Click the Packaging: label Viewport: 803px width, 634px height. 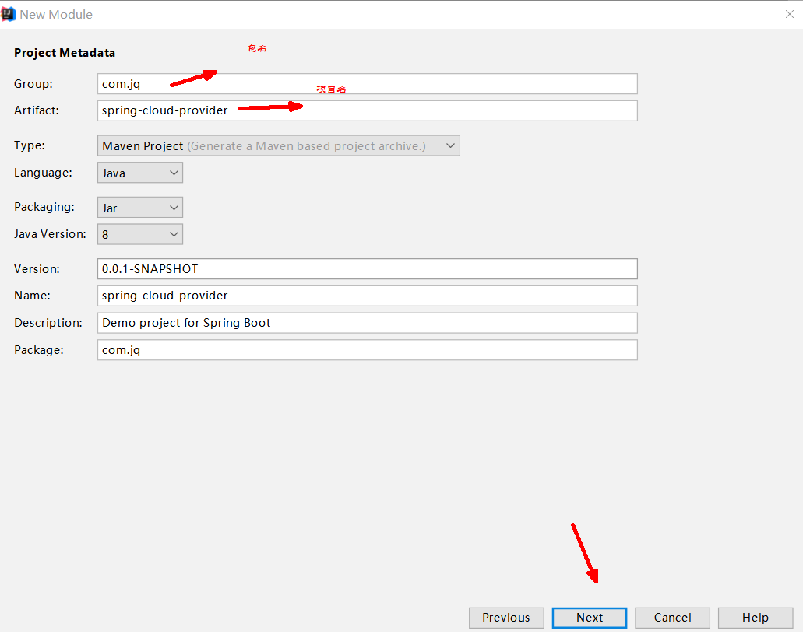(44, 207)
